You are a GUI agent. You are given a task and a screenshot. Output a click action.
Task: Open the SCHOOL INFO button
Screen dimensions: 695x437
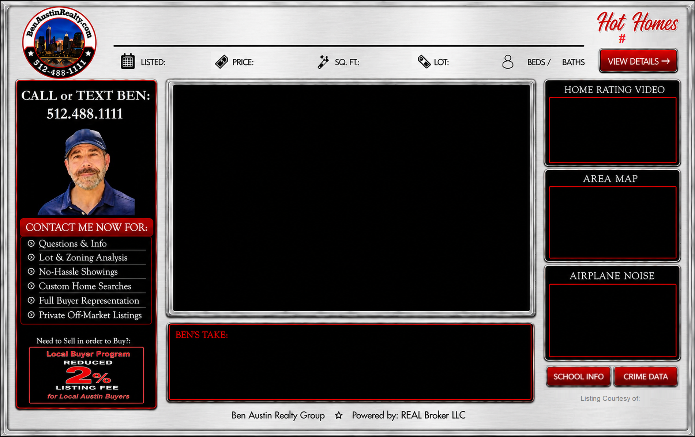578,376
